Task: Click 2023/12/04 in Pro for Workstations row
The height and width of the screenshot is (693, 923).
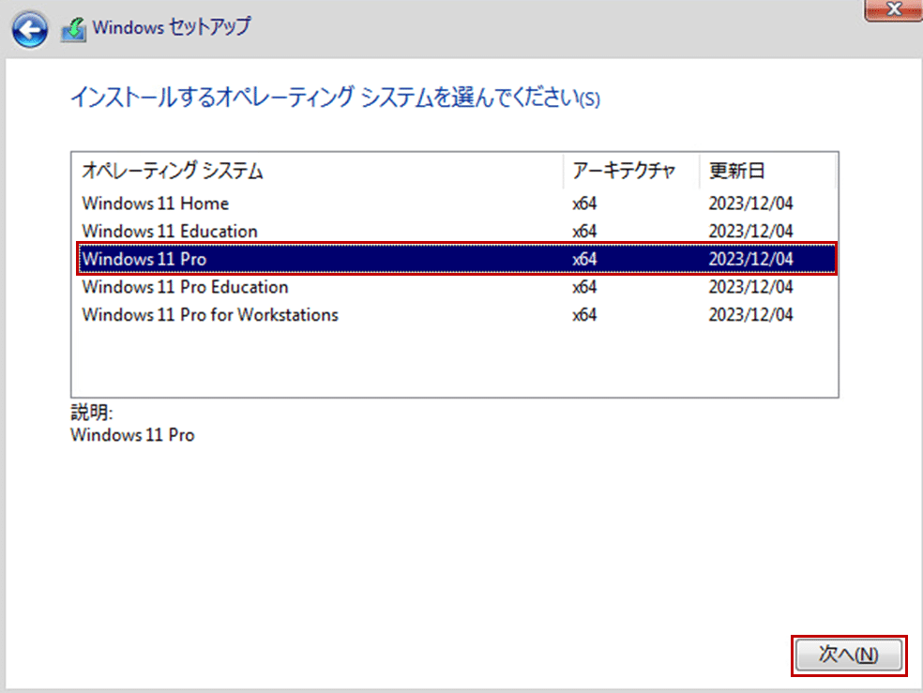Action: [750, 315]
